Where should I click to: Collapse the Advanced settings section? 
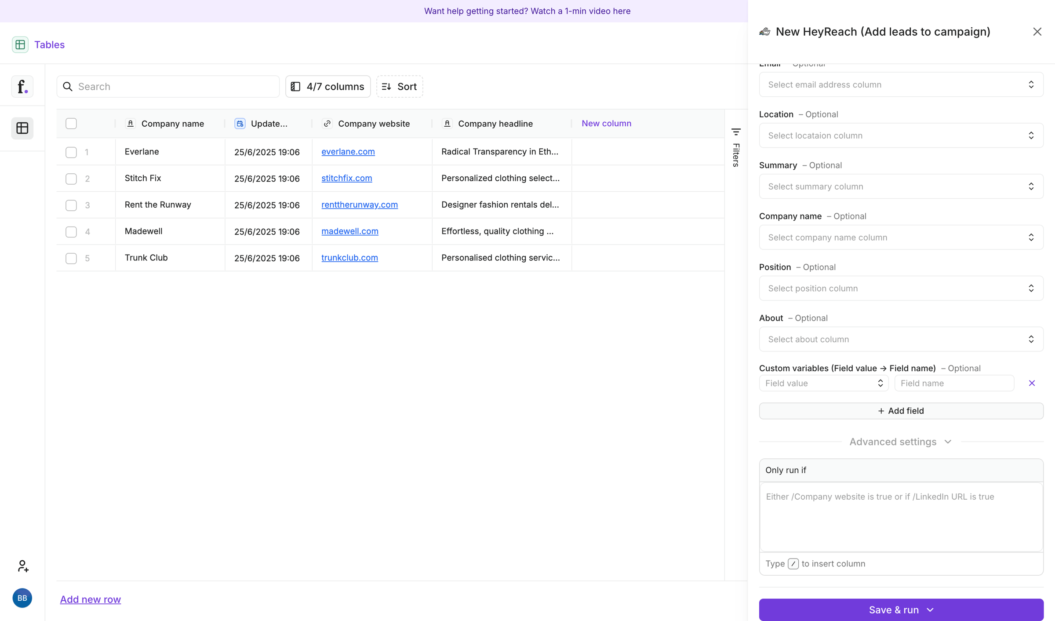(901, 442)
